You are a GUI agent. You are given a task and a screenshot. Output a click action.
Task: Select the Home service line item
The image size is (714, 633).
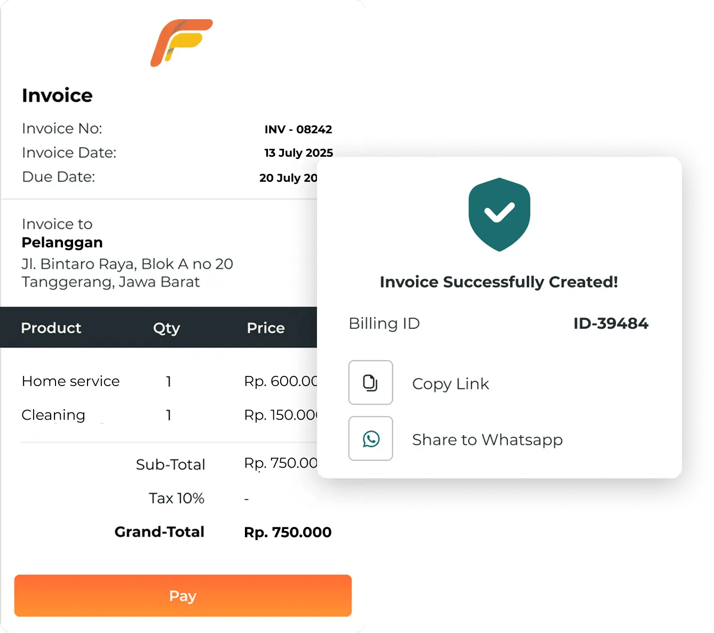tap(70, 381)
